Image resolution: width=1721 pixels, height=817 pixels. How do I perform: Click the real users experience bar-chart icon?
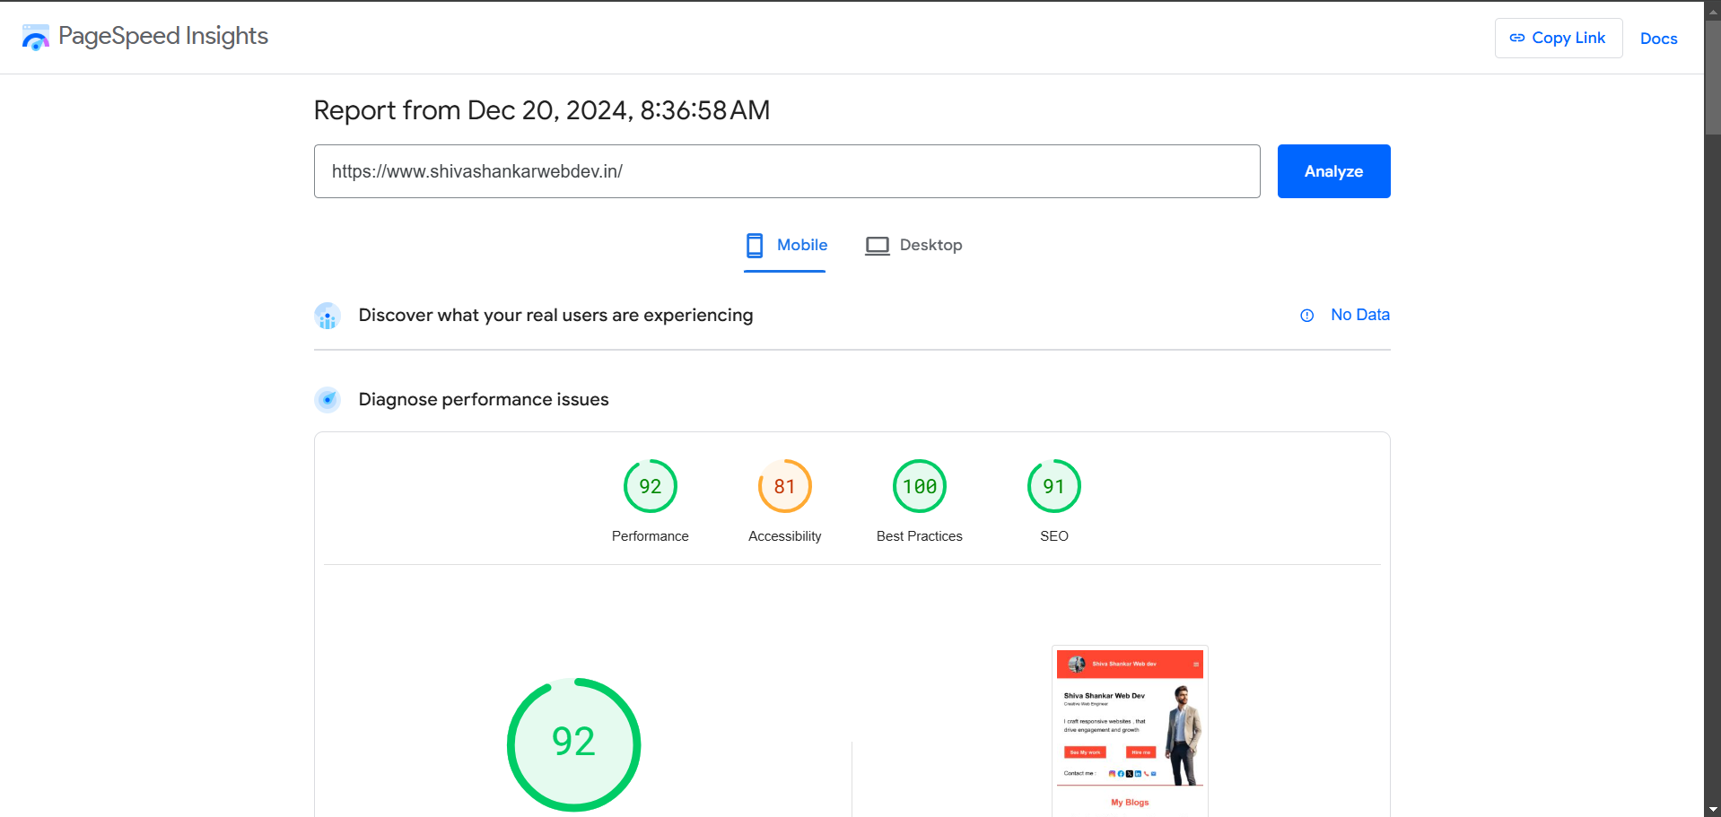(328, 316)
